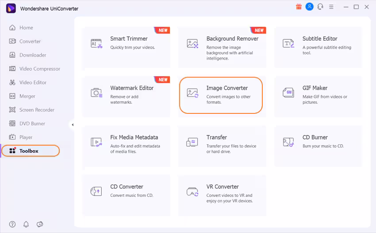The width and height of the screenshot is (376, 233).
Task: Click the CD Burner tool icon
Action: tap(288, 142)
